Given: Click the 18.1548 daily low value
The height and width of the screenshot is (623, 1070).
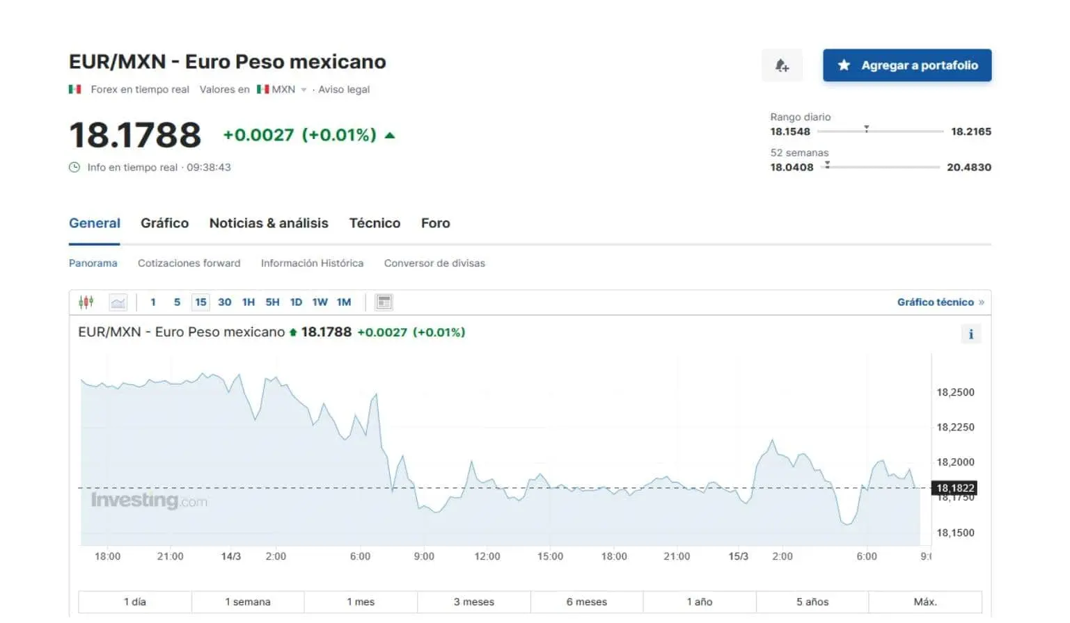Looking at the screenshot, I should (x=790, y=131).
